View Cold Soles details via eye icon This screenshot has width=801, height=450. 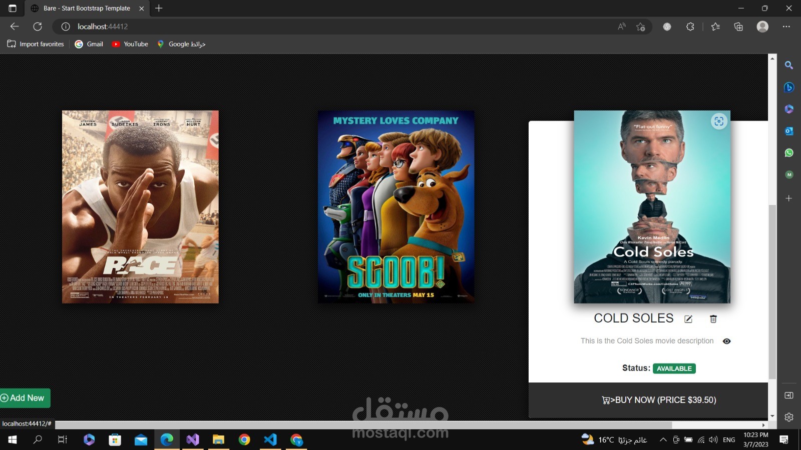[727, 341]
